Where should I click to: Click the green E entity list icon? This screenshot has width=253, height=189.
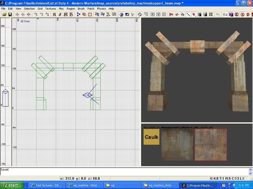coord(225,14)
